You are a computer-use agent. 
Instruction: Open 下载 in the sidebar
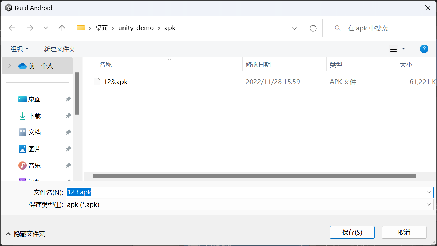[x=35, y=116]
